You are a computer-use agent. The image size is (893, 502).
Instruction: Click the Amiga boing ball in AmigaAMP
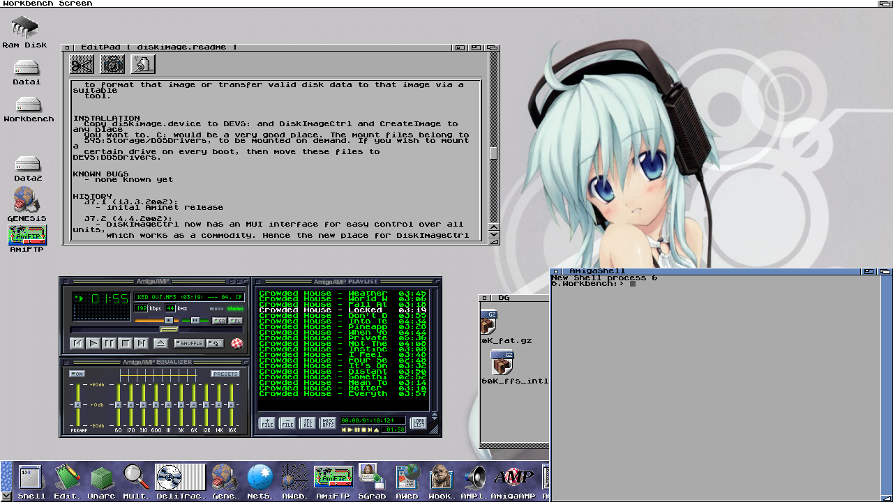pyautogui.click(x=237, y=344)
